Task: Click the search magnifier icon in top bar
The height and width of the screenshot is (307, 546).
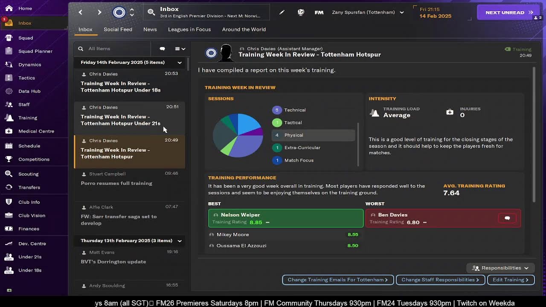Action: (x=151, y=12)
